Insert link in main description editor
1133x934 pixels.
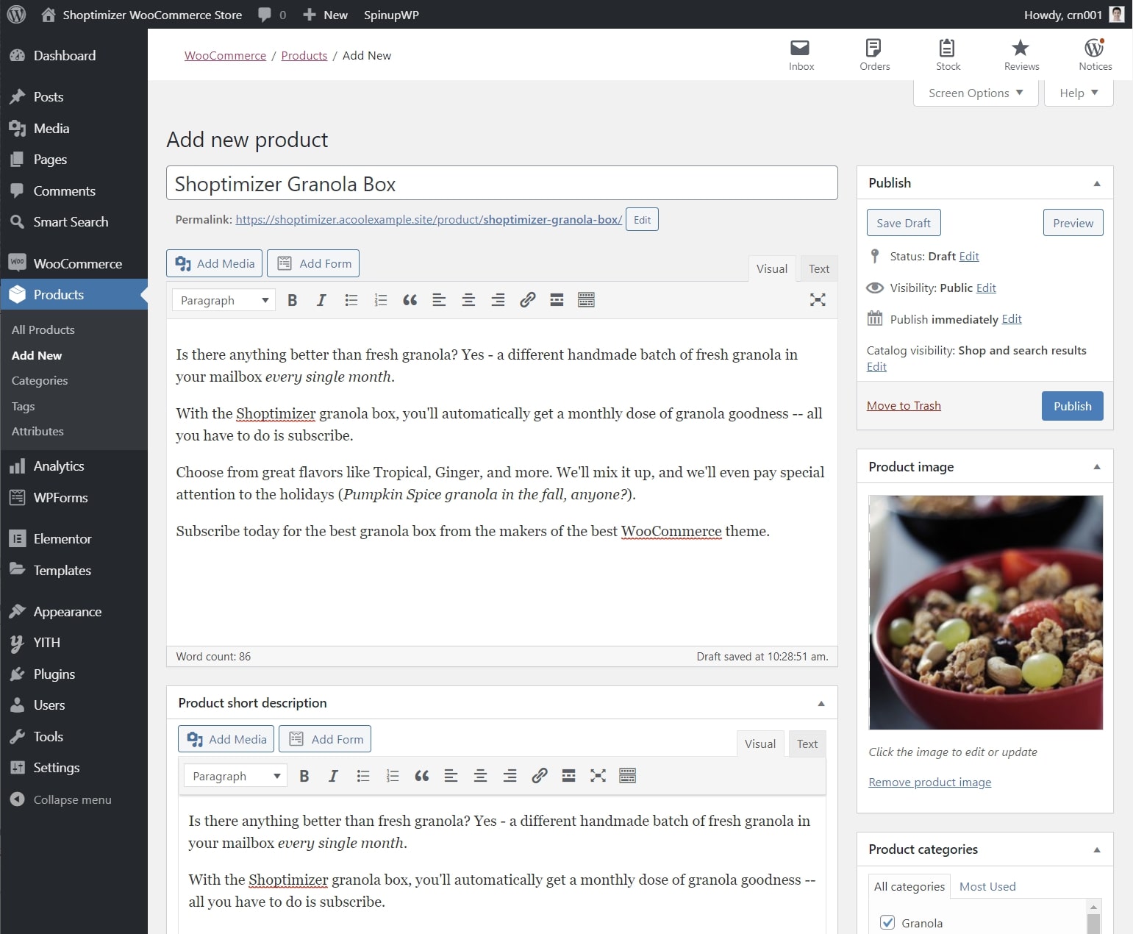click(x=527, y=300)
